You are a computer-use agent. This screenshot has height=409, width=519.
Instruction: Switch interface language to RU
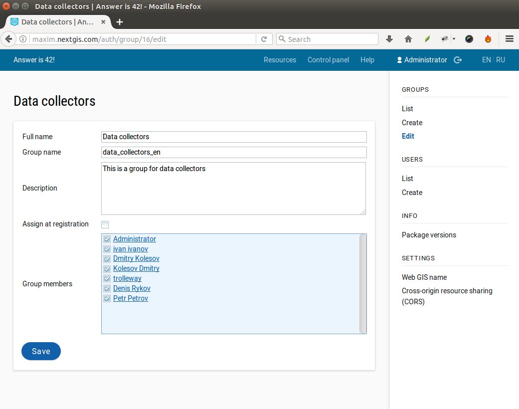click(501, 60)
